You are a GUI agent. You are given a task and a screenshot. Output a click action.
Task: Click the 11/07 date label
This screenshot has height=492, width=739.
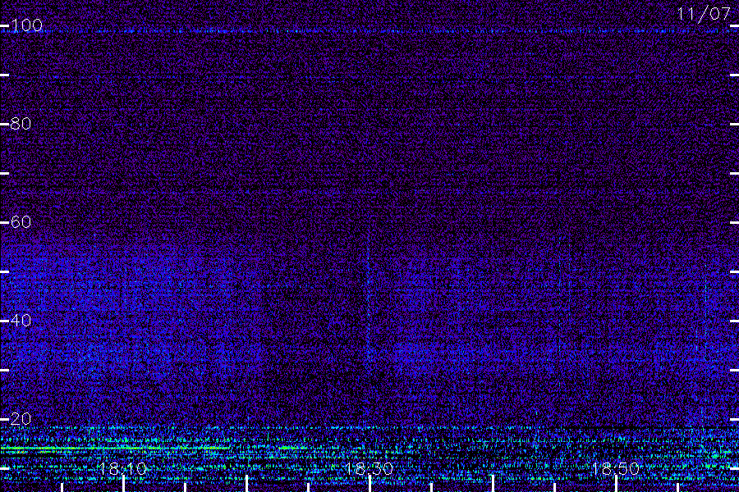704,14
